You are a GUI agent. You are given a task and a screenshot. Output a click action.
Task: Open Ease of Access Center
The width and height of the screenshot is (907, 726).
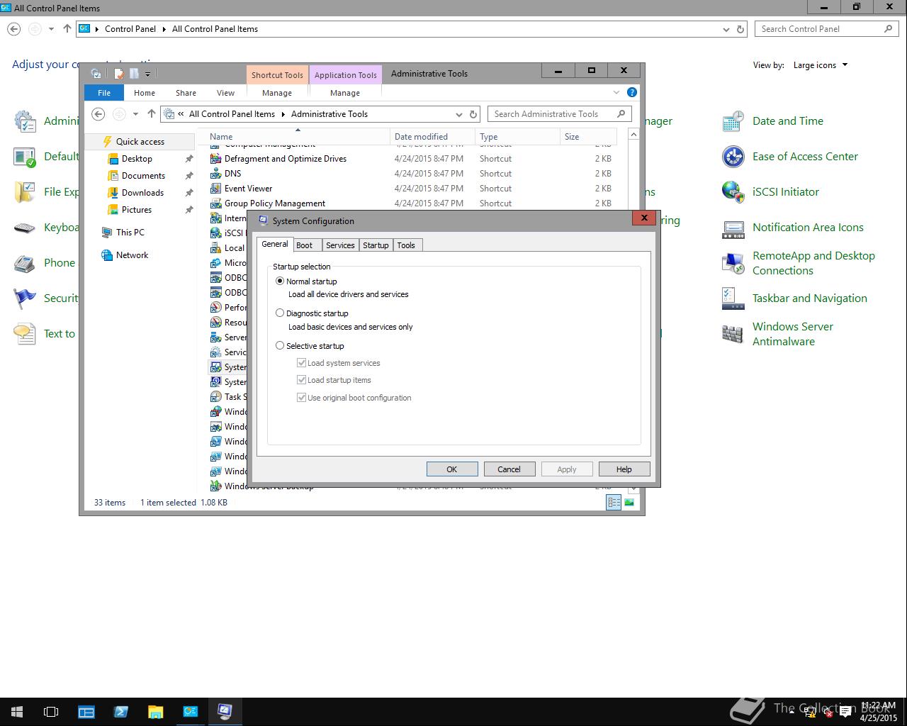point(805,157)
